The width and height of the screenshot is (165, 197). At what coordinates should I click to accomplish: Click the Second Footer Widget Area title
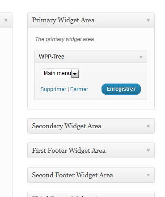[72, 175]
